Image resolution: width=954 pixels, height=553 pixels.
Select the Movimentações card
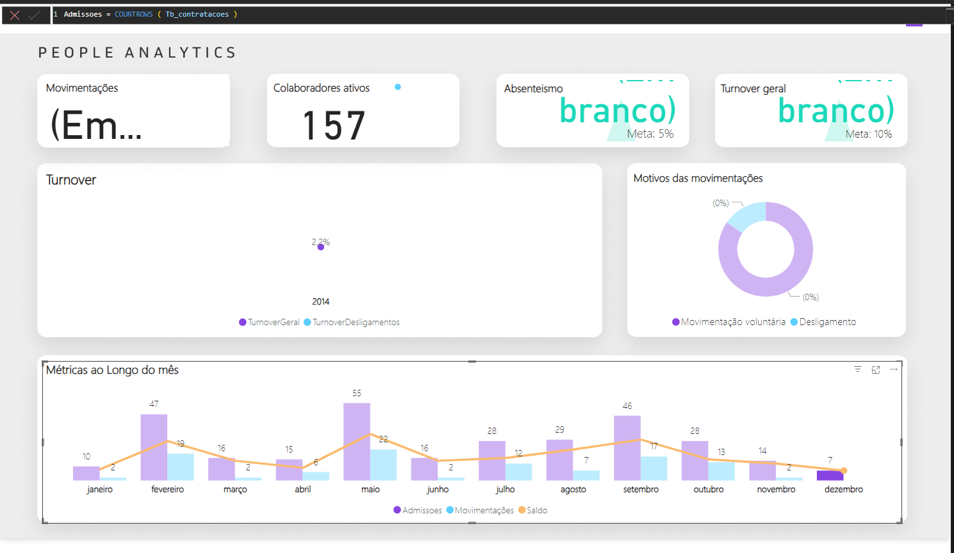pos(133,111)
